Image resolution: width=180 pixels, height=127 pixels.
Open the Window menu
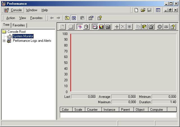31,10
